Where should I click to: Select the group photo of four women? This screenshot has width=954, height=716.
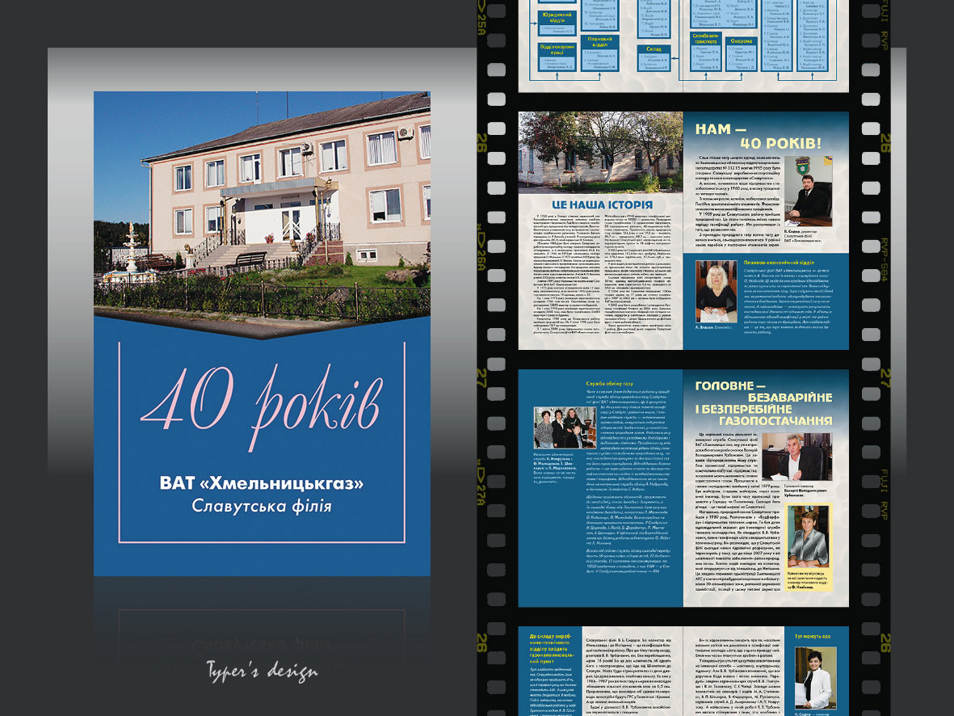(565, 428)
